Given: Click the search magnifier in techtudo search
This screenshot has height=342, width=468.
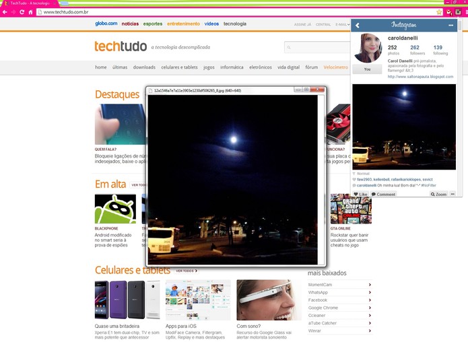Looking at the screenshot, I should coord(289,47).
